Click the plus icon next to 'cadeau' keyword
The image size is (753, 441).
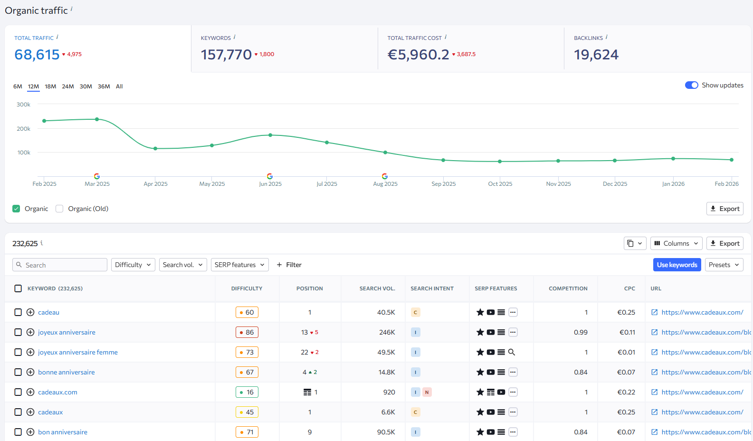pyautogui.click(x=30, y=312)
